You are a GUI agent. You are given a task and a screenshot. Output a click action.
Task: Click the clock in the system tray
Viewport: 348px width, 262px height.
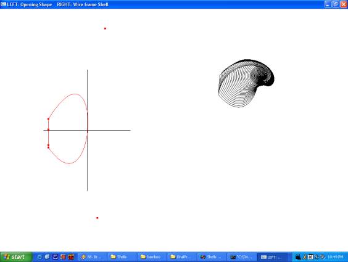(x=335, y=257)
